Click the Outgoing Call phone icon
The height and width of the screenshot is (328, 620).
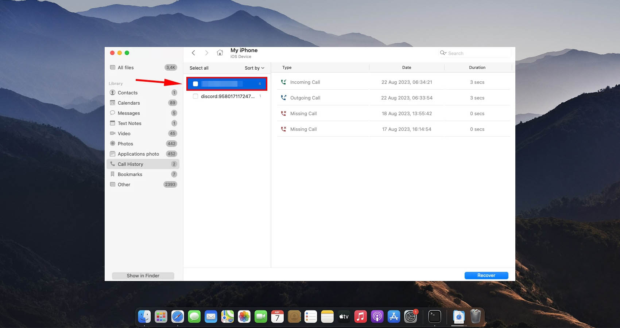coord(283,98)
